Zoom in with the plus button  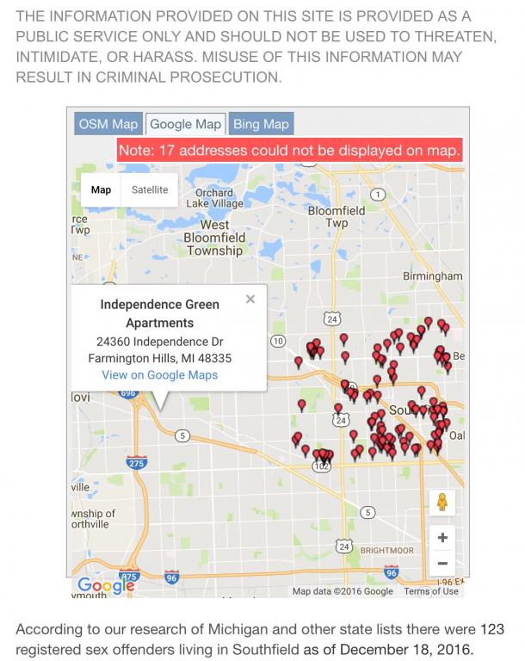tap(442, 538)
